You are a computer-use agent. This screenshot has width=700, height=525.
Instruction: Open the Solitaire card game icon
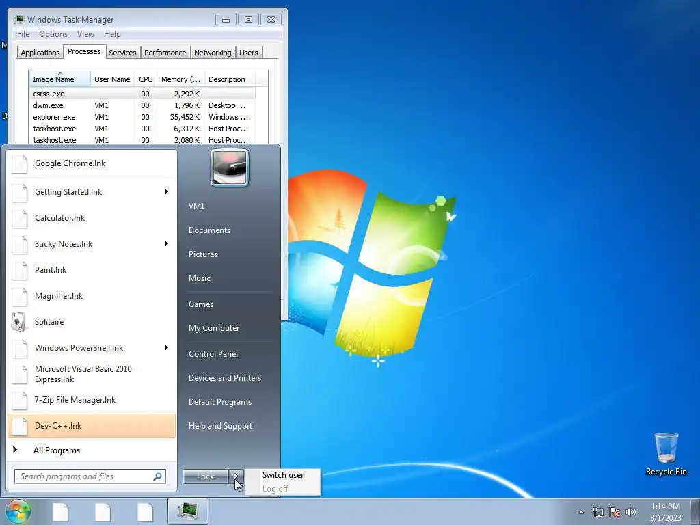18,322
